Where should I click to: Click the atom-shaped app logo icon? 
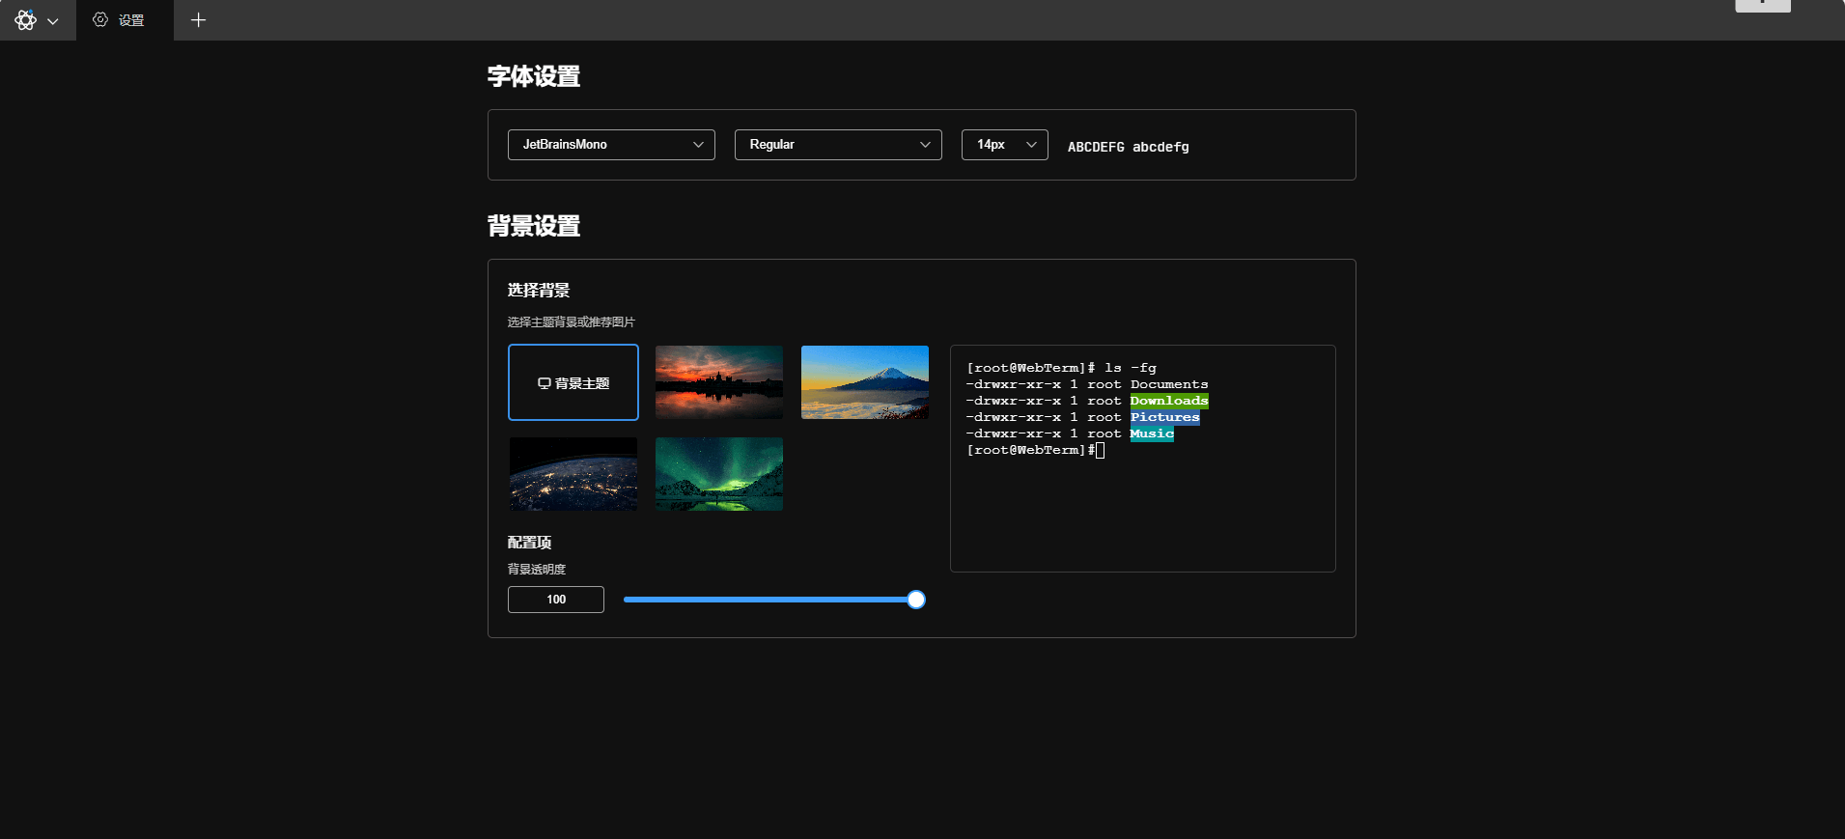25,20
